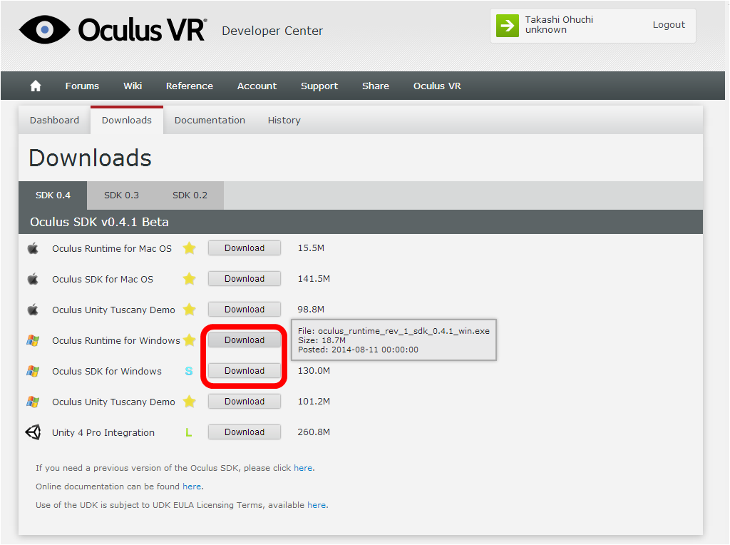
Task: Click the 'Downloads' page heading
Action: point(90,158)
